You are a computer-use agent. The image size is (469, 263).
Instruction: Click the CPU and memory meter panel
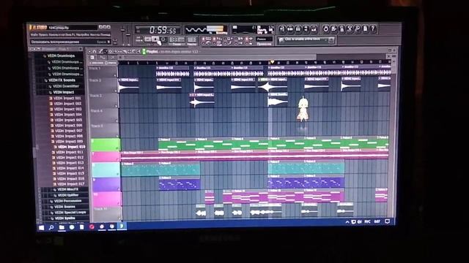[253, 30]
